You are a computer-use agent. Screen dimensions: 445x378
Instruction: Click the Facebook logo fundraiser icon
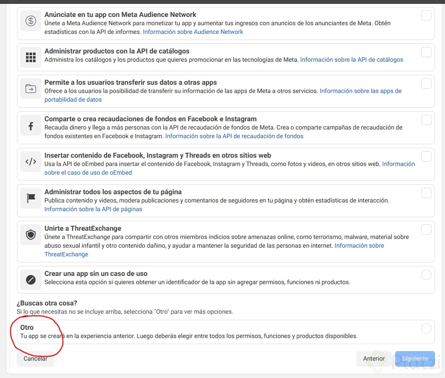tap(31, 126)
